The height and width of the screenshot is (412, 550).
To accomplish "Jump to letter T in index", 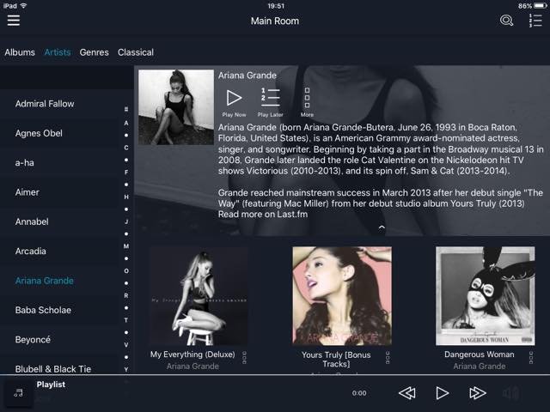I will pyautogui.click(x=126, y=320).
